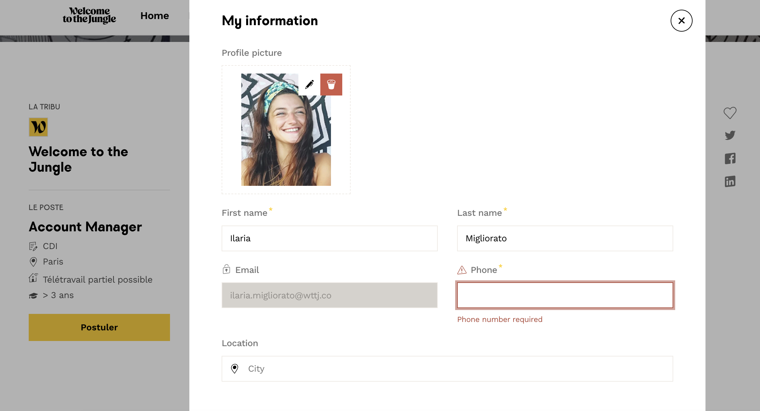
Task: Click the heart favorite icon
Action: point(730,113)
